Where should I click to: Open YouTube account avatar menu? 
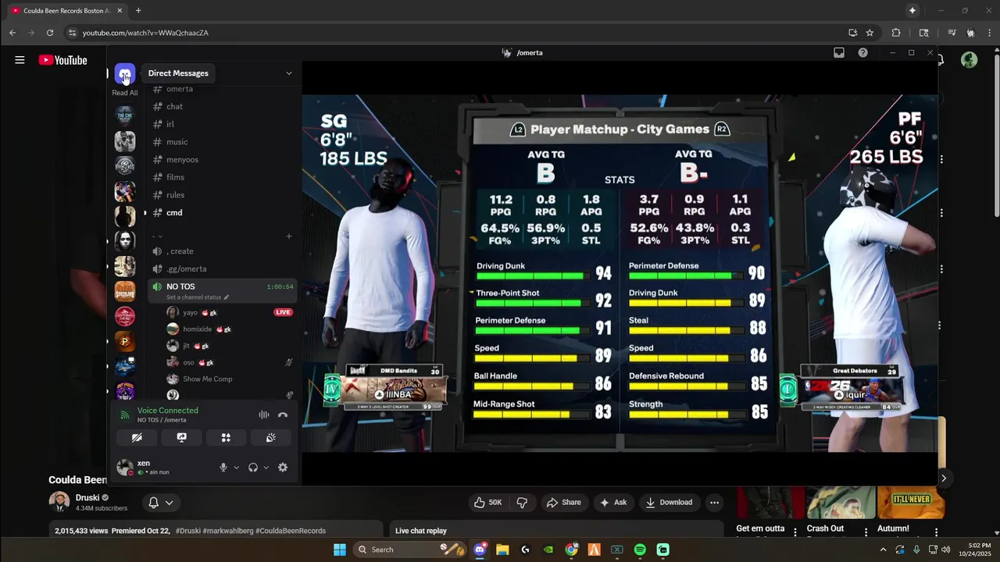point(970,60)
